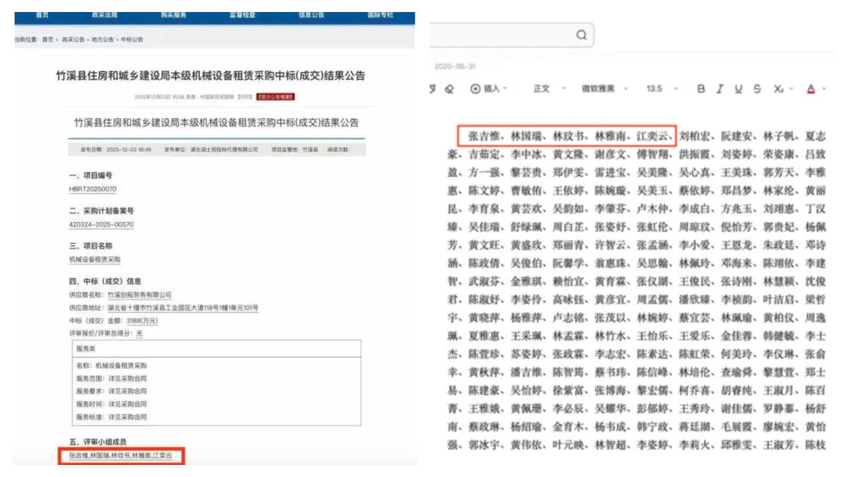848x477 pixels.
Task: Click the search magnifier icon
Action: pyautogui.click(x=581, y=35)
